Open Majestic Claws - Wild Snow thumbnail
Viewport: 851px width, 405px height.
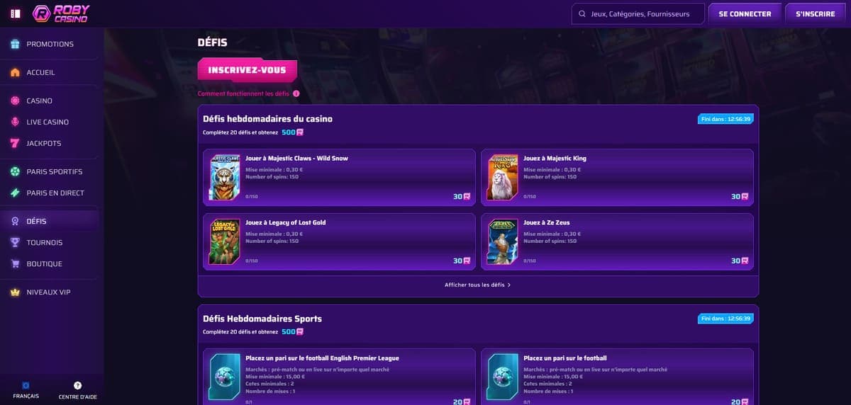[225, 177]
